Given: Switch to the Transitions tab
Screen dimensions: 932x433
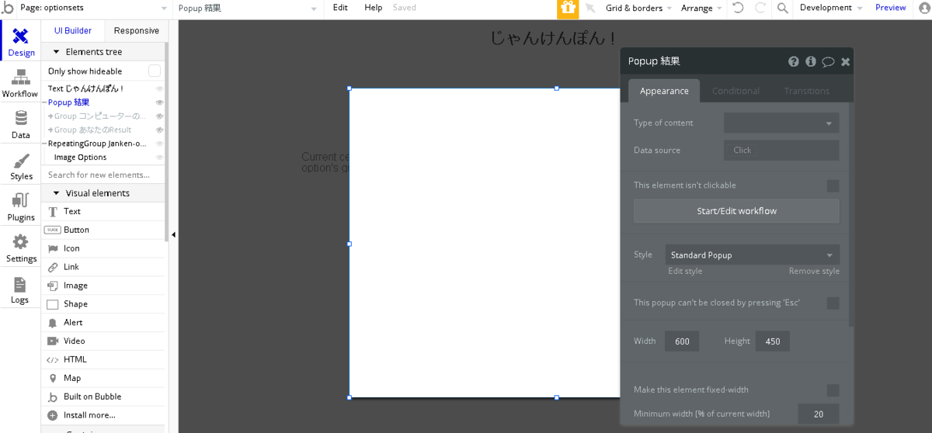Looking at the screenshot, I should pyautogui.click(x=806, y=91).
